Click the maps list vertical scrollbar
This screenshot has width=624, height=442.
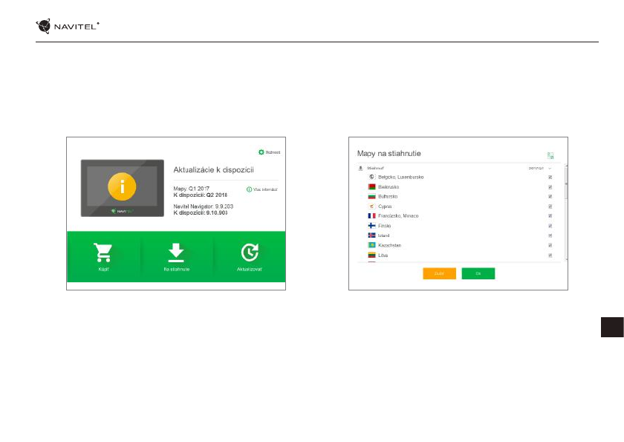pyautogui.click(x=566, y=213)
